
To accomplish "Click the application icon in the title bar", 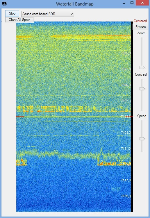I will 4,3.
